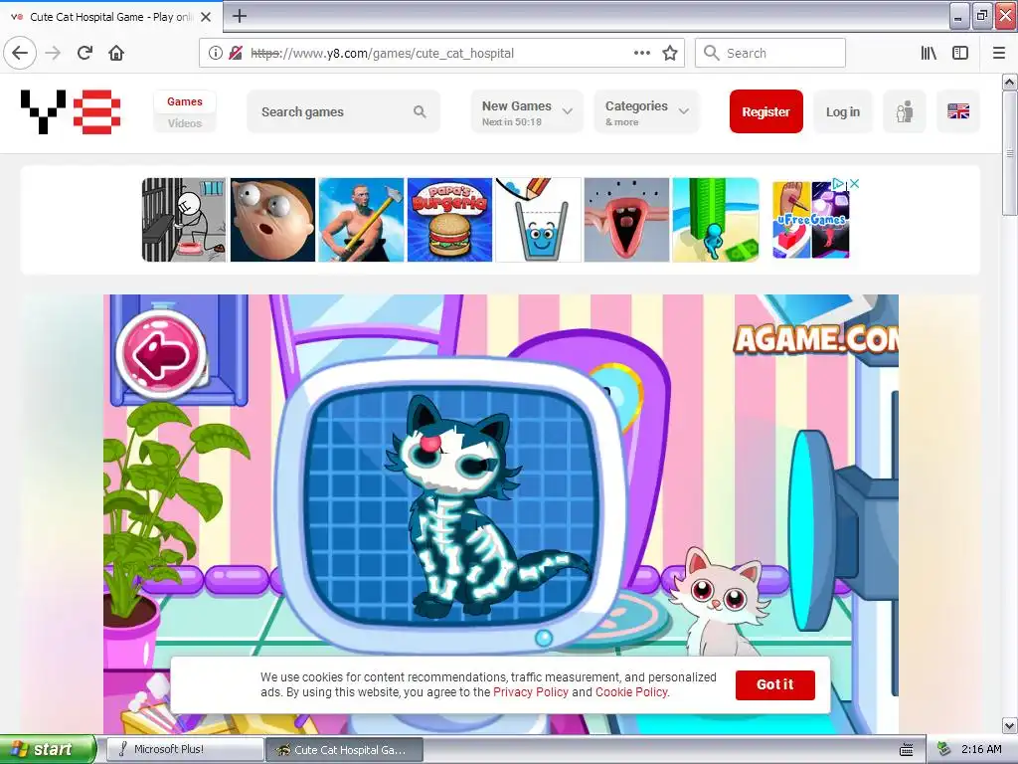
Task: Open the Privacy Policy link
Action: click(531, 692)
